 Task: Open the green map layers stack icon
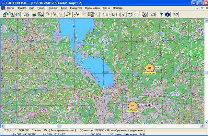[x=34, y=14]
